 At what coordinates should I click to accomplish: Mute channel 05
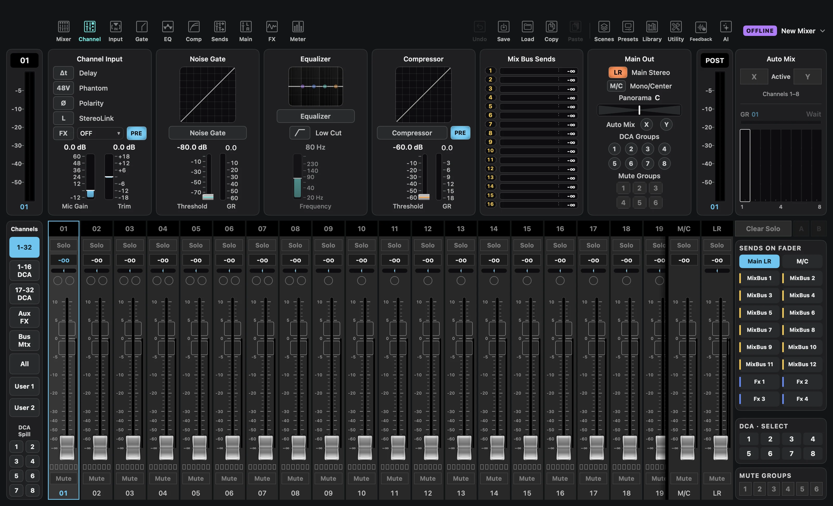[x=196, y=478]
